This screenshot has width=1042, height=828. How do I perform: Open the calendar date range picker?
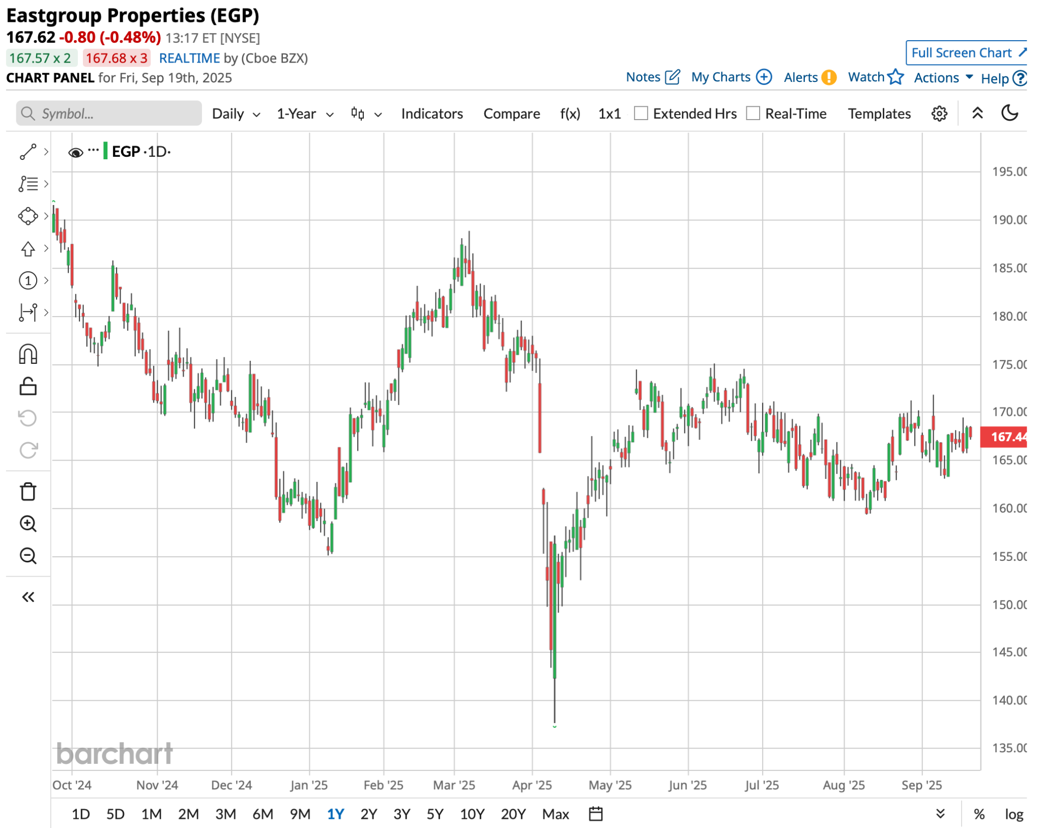click(595, 814)
